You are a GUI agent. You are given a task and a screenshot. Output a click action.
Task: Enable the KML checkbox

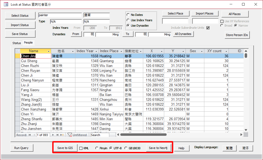[x=81, y=148]
